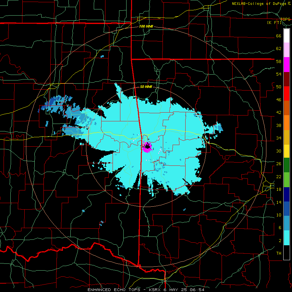
Task: Click the legend value '14'
Action: pos(279,202)
